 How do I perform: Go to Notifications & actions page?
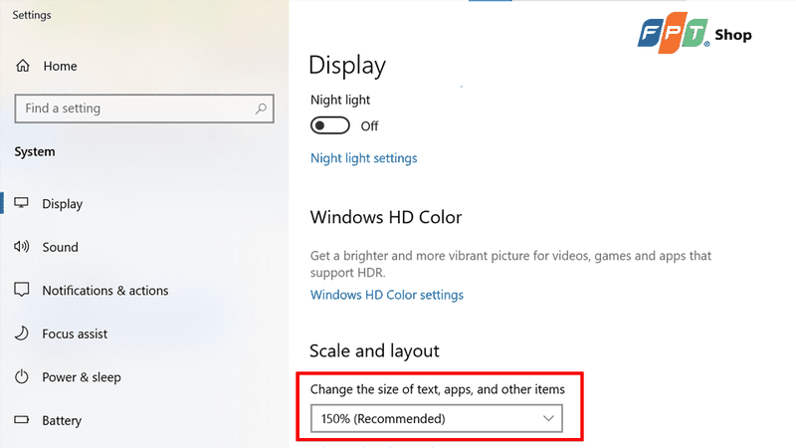105,291
